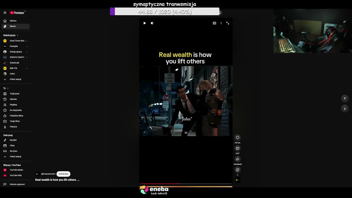Viewport: 352px width, 198px height.
Task: Open the hamburger guide menu
Action: point(5,13)
